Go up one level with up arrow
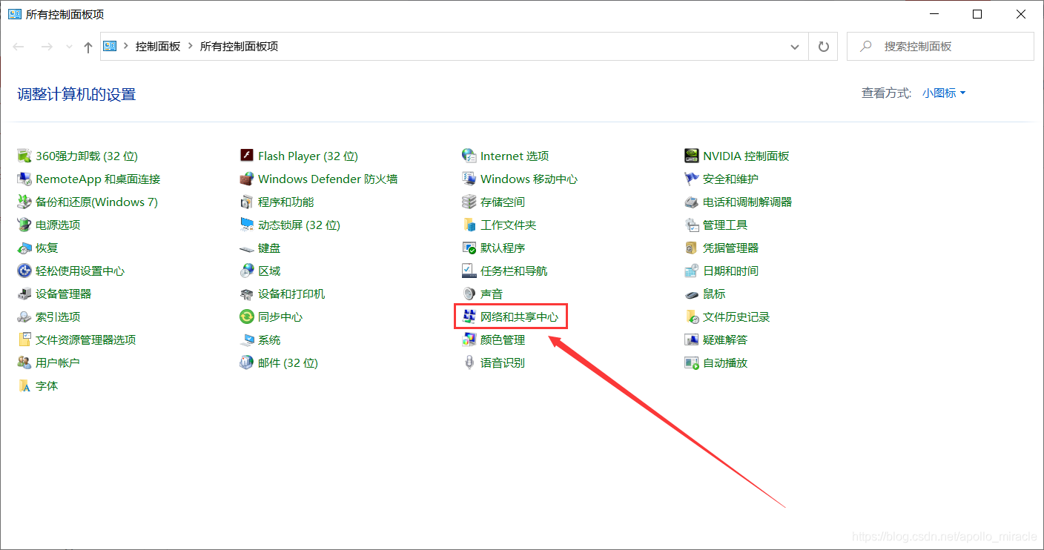Image resolution: width=1044 pixels, height=550 pixels. [x=88, y=47]
